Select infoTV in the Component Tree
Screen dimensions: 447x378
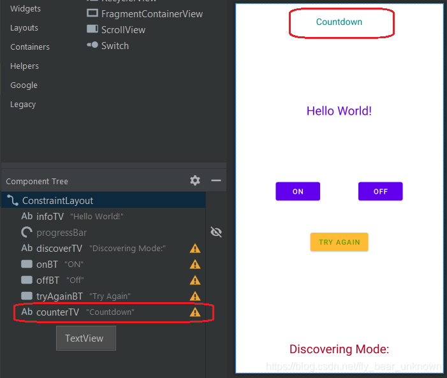[103, 216]
